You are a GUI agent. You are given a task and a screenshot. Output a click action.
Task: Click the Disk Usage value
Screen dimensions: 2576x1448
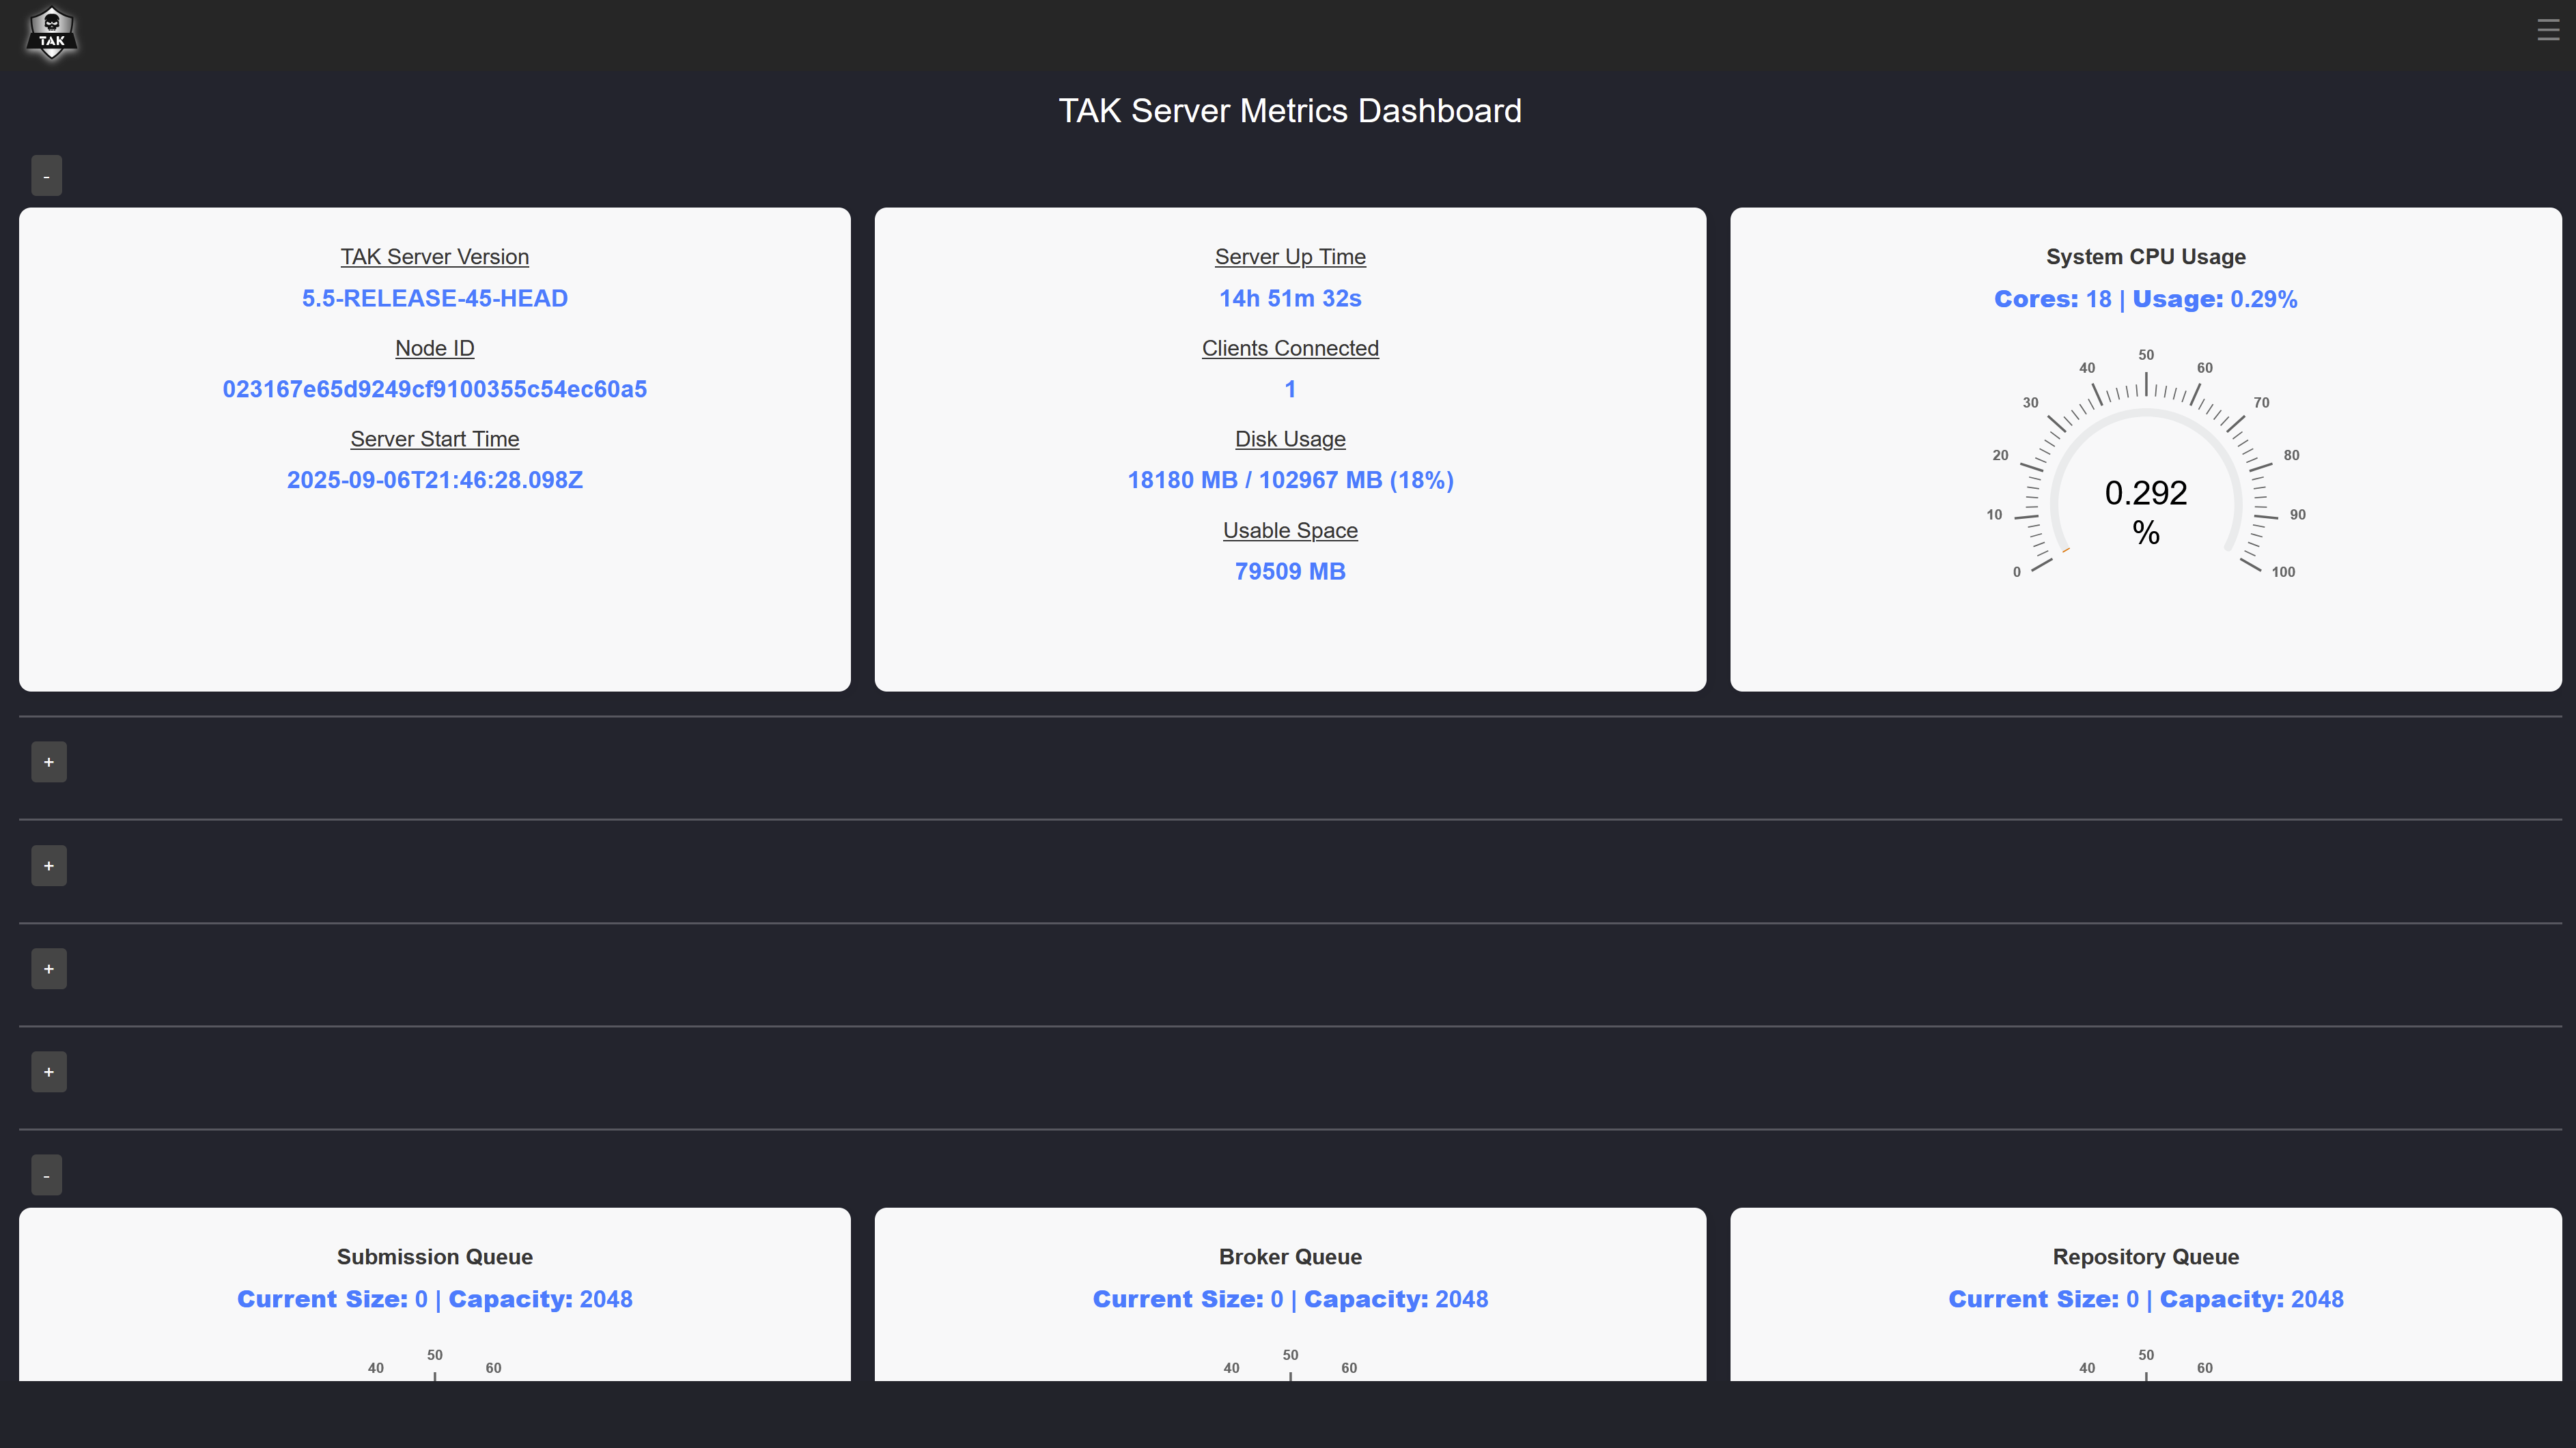tap(1289, 480)
